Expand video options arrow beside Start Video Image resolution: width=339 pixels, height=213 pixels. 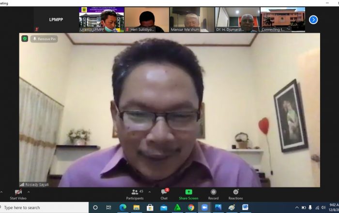pyautogui.click(x=29, y=192)
